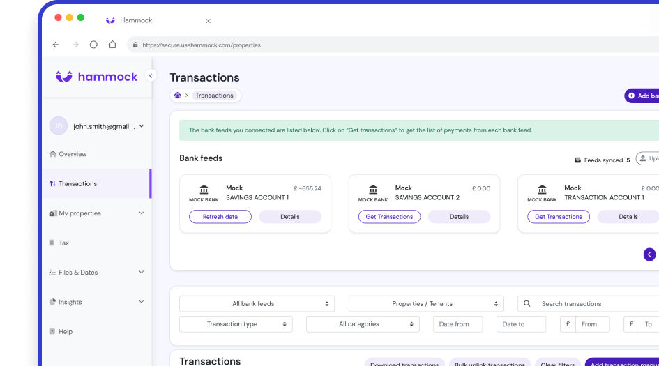Image resolution: width=659 pixels, height=366 pixels.
Task: Collapse the sidebar with the arrow button
Action: pyautogui.click(x=151, y=76)
